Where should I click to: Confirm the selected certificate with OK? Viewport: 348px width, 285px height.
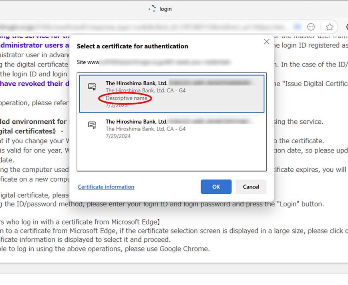(x=216, y=187)
